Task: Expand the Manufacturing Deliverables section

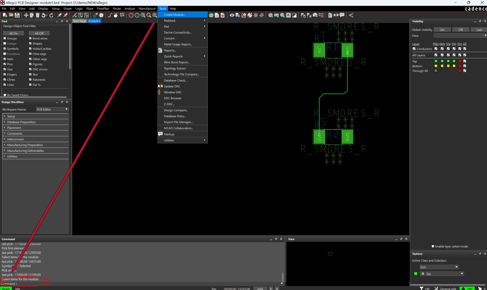Action: (35, 151)
